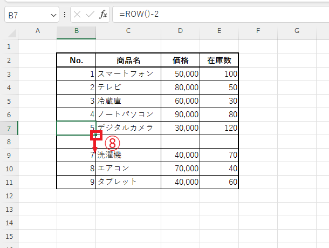Click the price cell 90,000
Viewport: 329px width, 248px height.
point(181,115)
